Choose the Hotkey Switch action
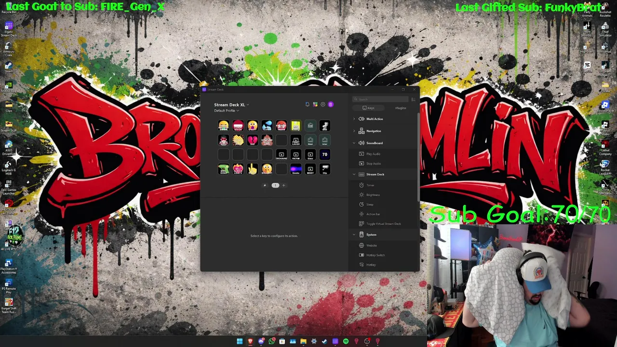The image size is (617, 347). pos(375,255)
